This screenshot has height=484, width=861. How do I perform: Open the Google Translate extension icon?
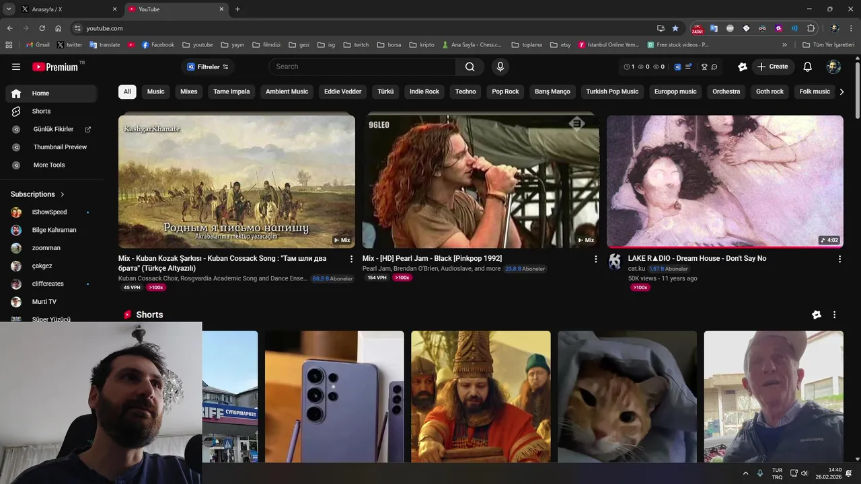714,28
